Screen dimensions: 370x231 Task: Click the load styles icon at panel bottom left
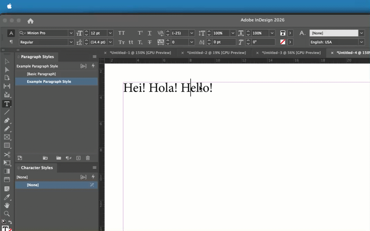click(20, 158)
